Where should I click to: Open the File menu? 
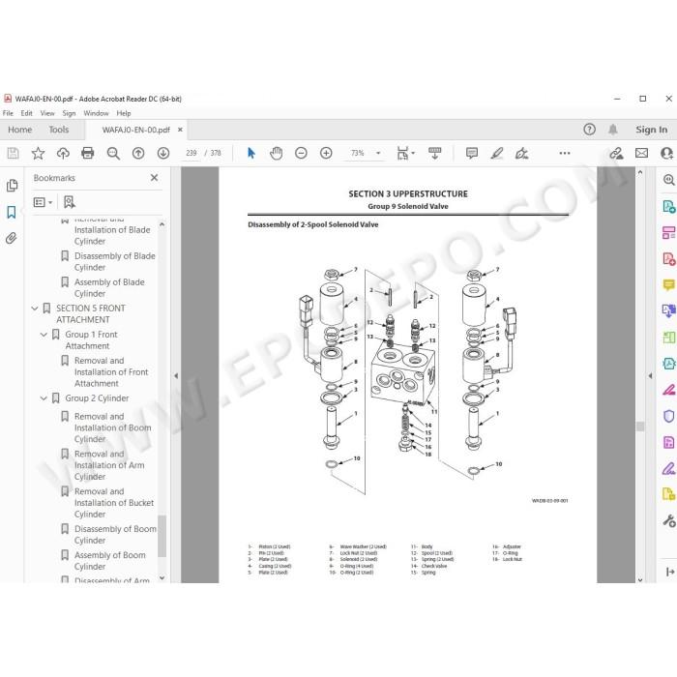(x=8, y=113)
